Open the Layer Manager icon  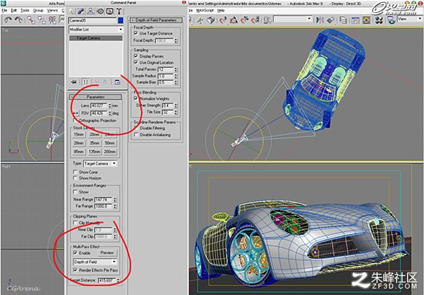tap(343, 20)
